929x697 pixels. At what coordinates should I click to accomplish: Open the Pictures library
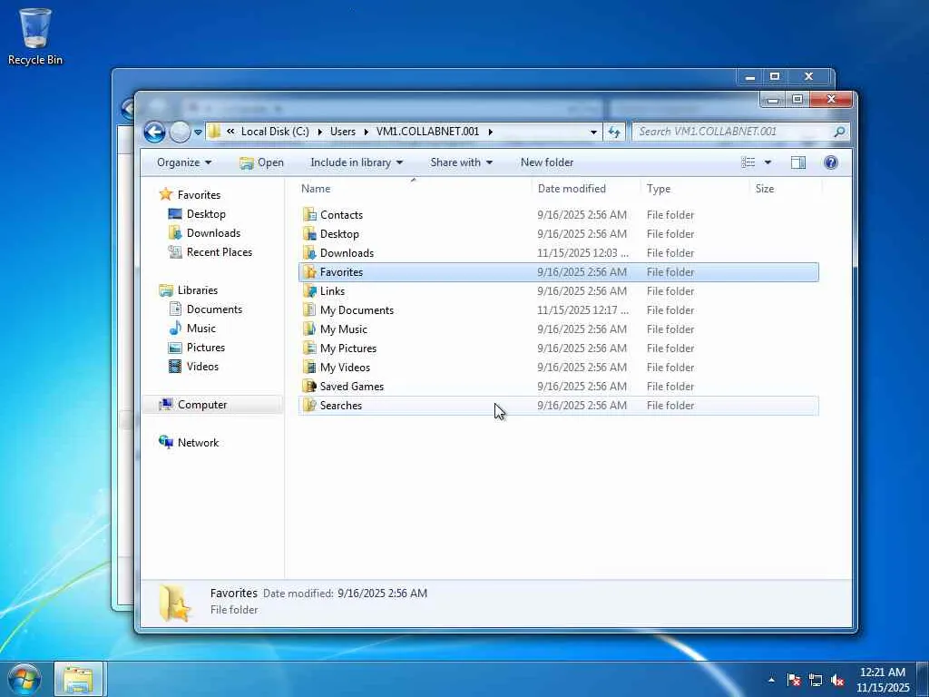(x=206, y=348)
